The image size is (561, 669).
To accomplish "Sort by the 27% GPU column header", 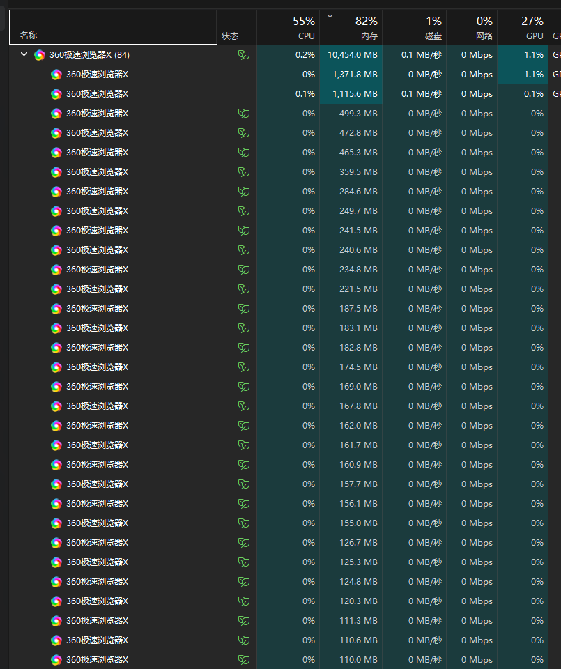I will pos(523,27).
